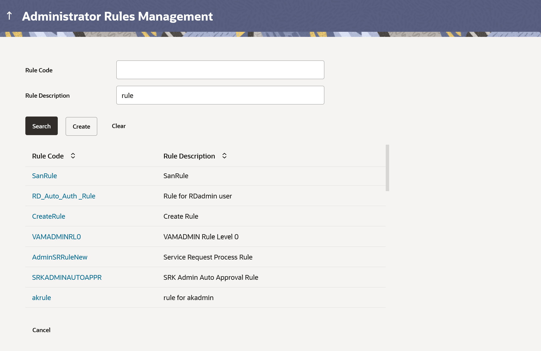Open the SanRule rule details
This screenshot has width=541, height=351.
click(x=44, y=176)
